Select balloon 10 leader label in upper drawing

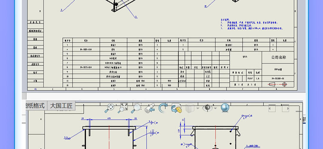(x=205, y=6)
